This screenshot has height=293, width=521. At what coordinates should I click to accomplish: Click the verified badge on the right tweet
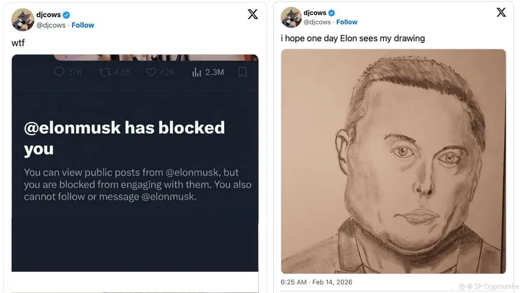332,13
